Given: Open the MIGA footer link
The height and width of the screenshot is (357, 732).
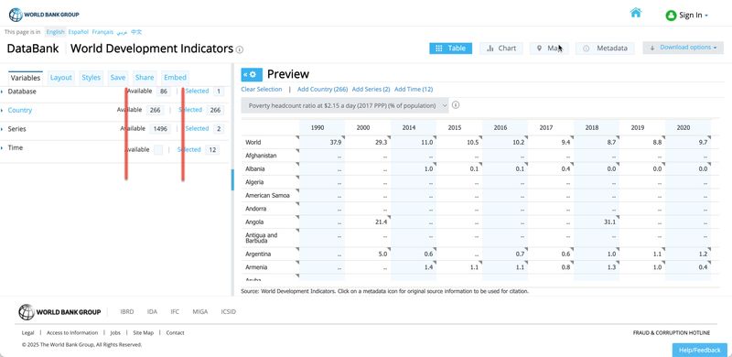Looking at the screenshot, I should coord(200,311).
